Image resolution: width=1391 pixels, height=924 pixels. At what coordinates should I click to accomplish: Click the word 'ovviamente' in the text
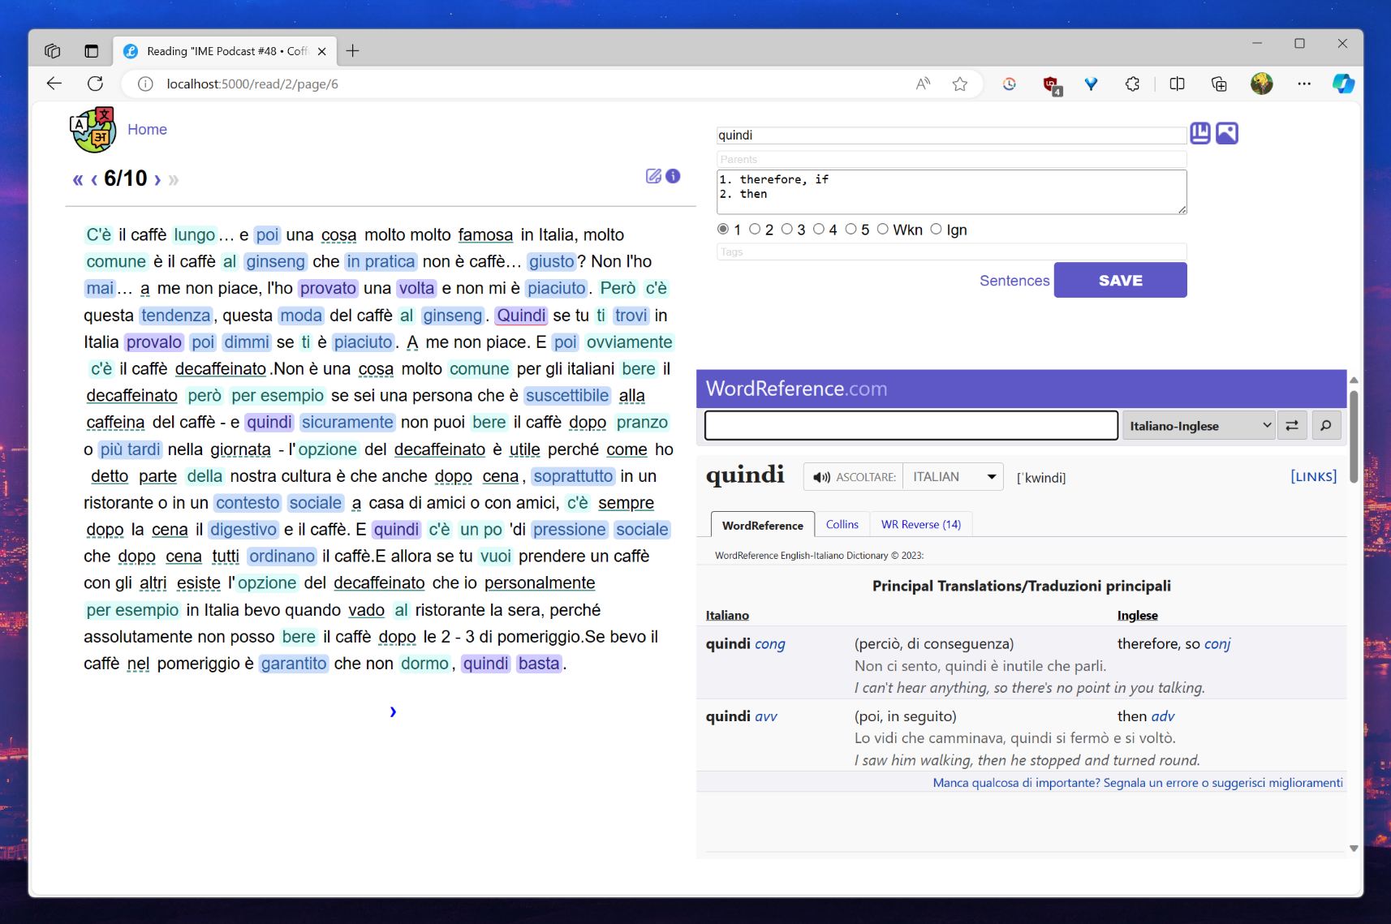[x=629, y=342]
